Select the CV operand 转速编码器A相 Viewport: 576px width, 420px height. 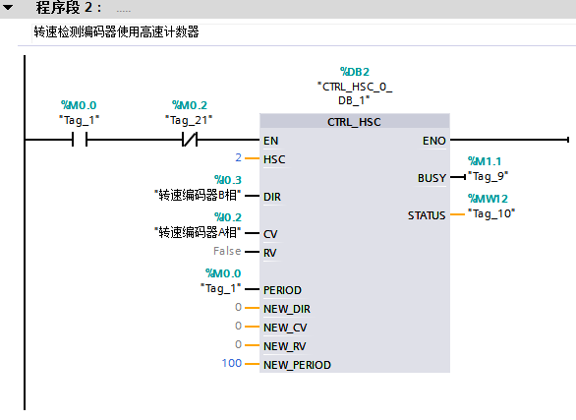(198, 232)
